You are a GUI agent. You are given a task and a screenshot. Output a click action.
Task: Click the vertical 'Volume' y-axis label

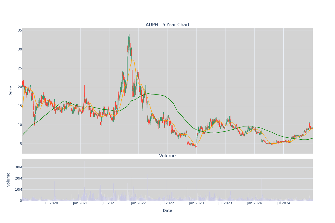pos(8,180)
